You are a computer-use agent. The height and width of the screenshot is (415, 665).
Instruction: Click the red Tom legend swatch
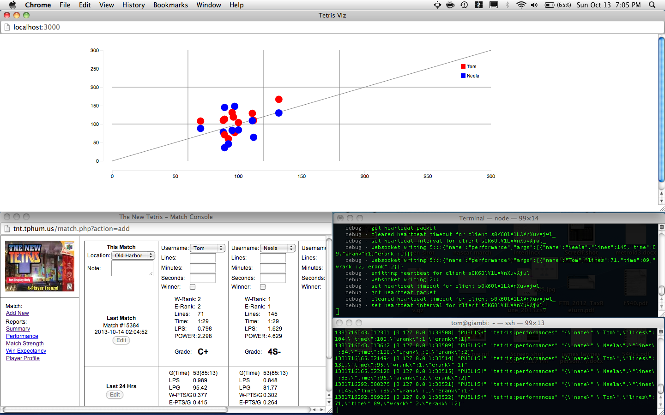tap(463, 66)
